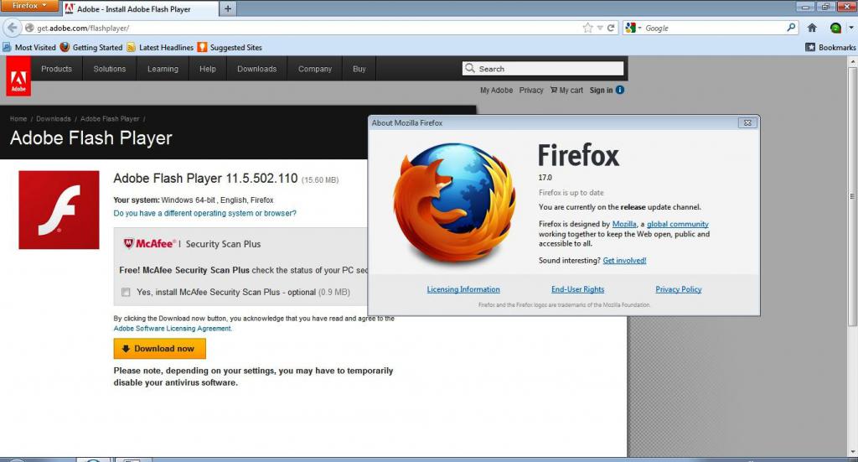The height and width of the screenshot is (462, 858).
Task: Open the Mozilla link in About dialog
Action: 624,224
